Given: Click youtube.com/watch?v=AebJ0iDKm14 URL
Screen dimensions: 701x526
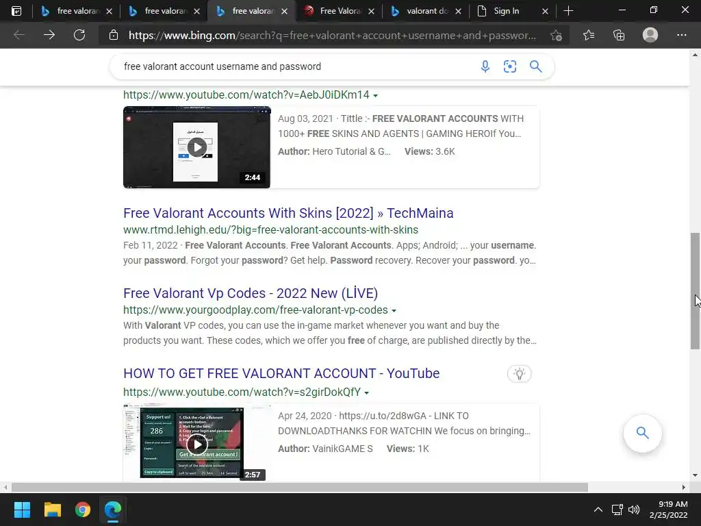Looking at the screenshot, I should pos(246,95).
